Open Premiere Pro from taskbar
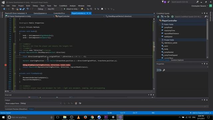This screenshot has width=213, height=120. pos(106,117)
